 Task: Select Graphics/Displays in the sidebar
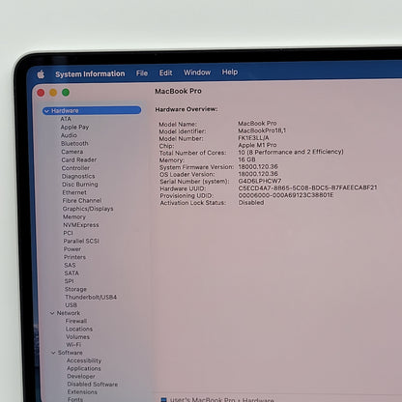click(88, 209)
